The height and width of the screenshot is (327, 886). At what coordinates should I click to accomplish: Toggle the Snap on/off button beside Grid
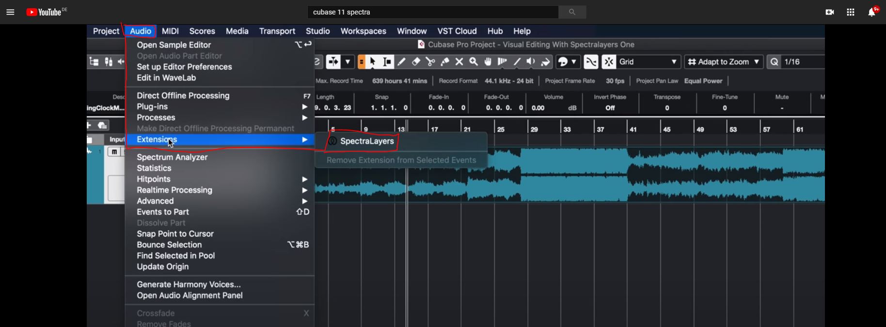click(x=609, y=62)
